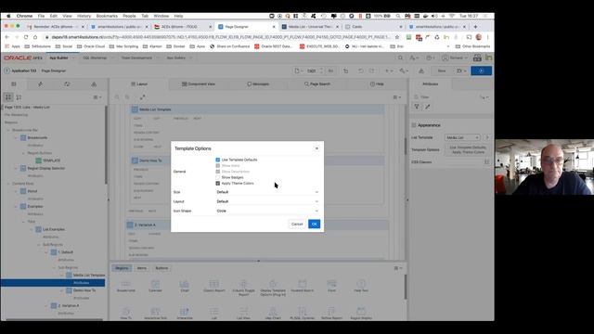Pick the Help Text region from gallery

361,286
